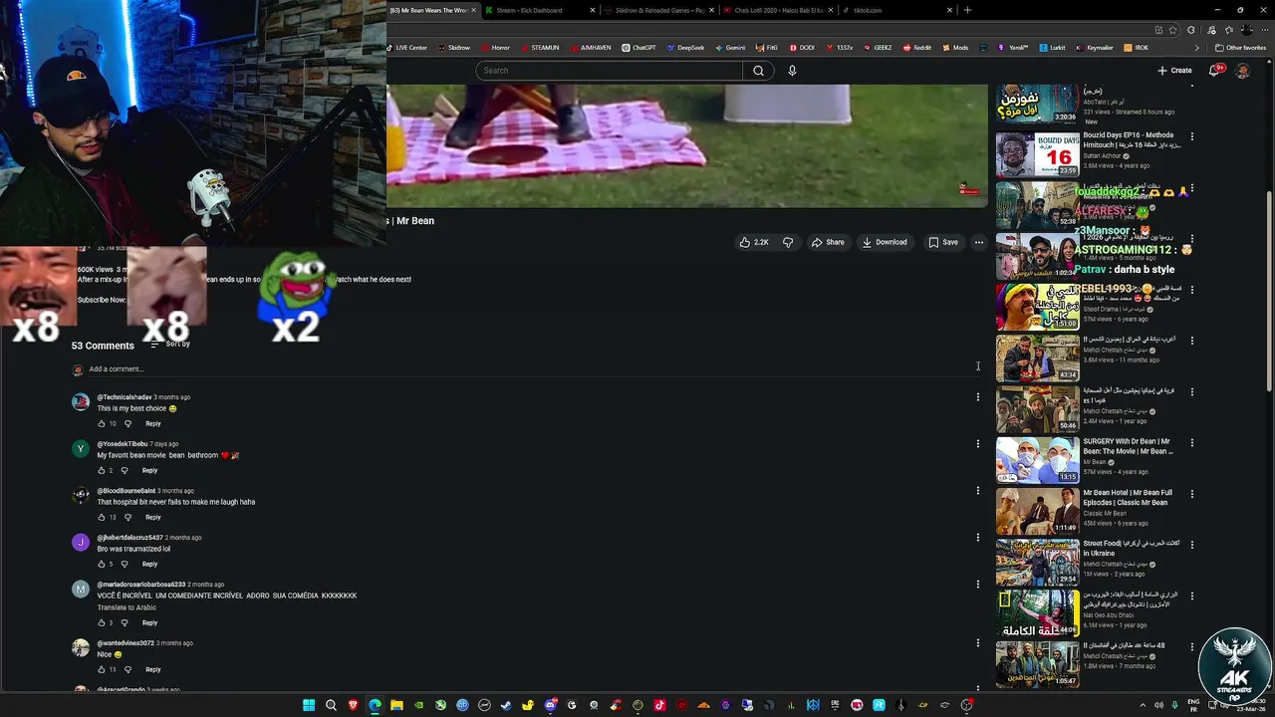Dislike the "hospital bit" comment
The image size is (1275, 717).
(127, 517)
